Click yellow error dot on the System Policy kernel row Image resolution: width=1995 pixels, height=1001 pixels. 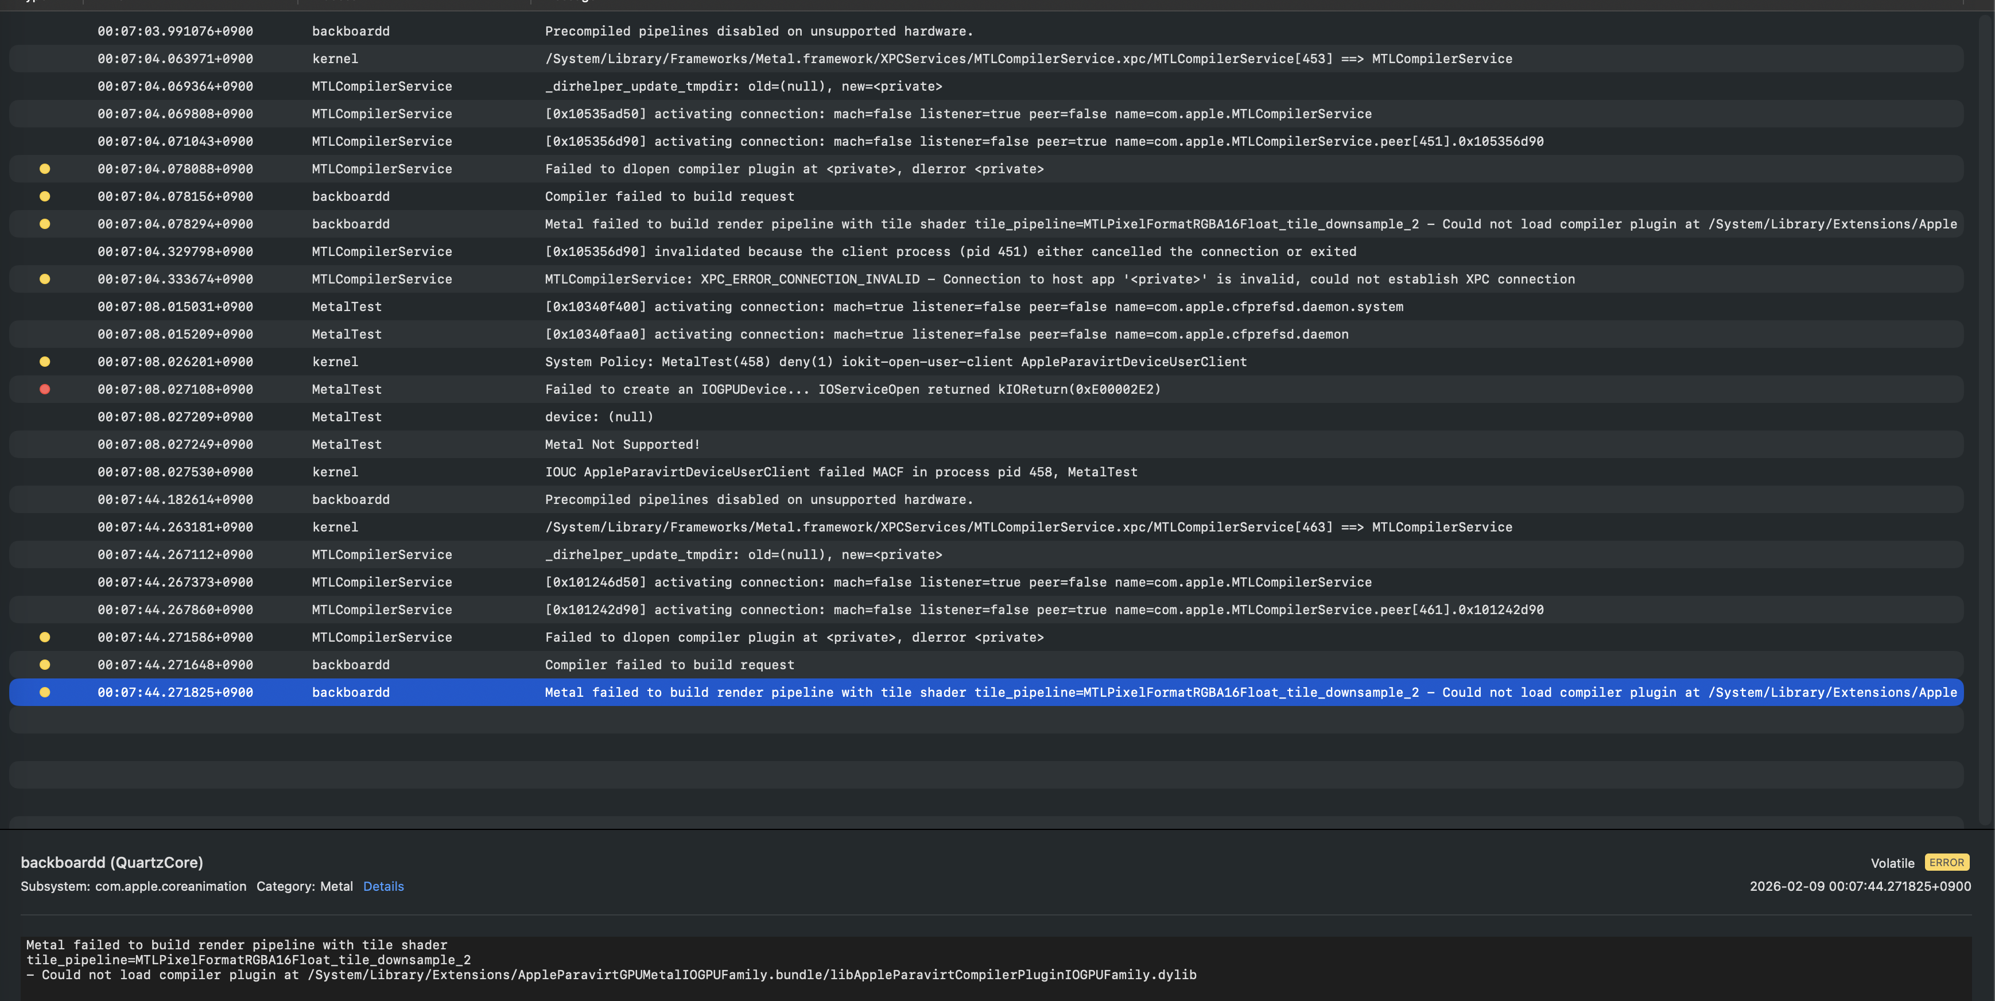pos(45,362)
